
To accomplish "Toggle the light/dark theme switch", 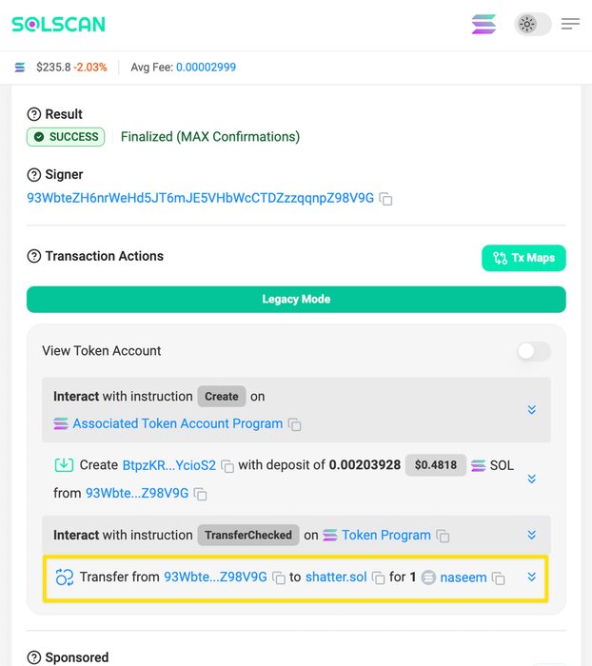I will [533, 24].
